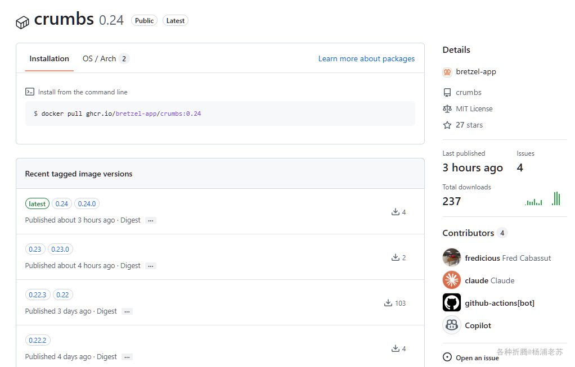Click the crumbs 0.24 package title
The image size is (575, 367).
[x=79, y=19]
